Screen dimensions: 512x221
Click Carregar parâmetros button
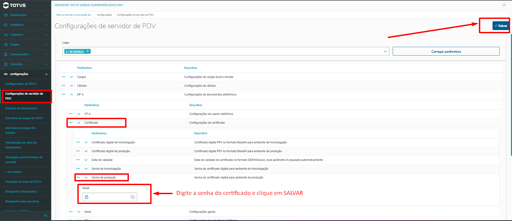point(446,51)
